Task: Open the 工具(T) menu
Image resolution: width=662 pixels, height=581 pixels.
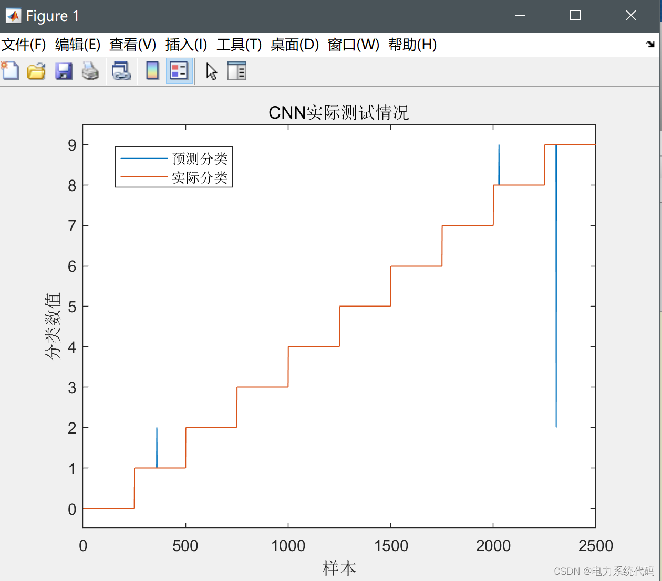Action: [239, 45]
